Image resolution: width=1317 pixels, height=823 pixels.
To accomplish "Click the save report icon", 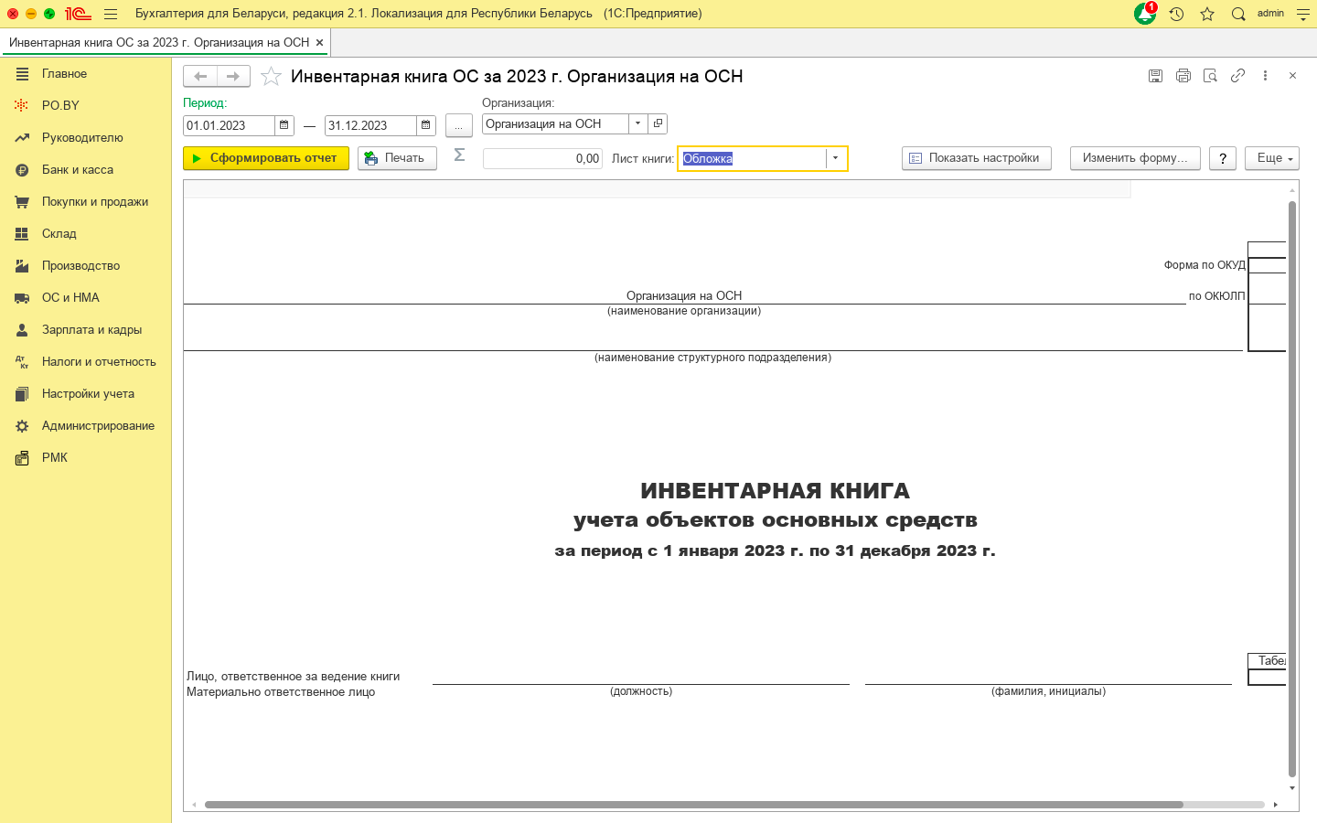I will click(1155, 76).
